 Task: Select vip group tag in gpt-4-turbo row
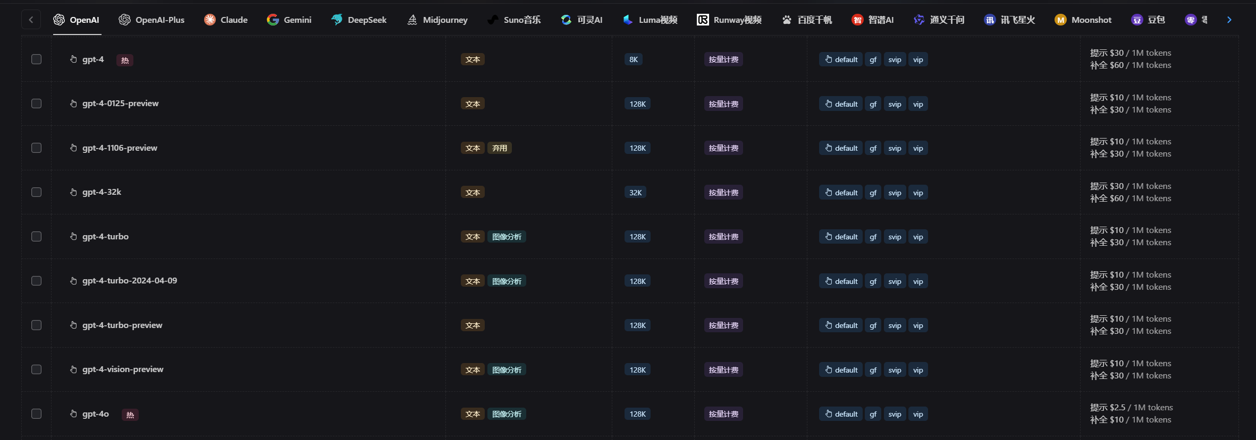tap(918, 237)
